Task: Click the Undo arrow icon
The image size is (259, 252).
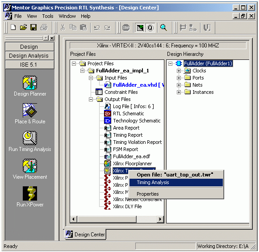Action: (x=97, y=28)
